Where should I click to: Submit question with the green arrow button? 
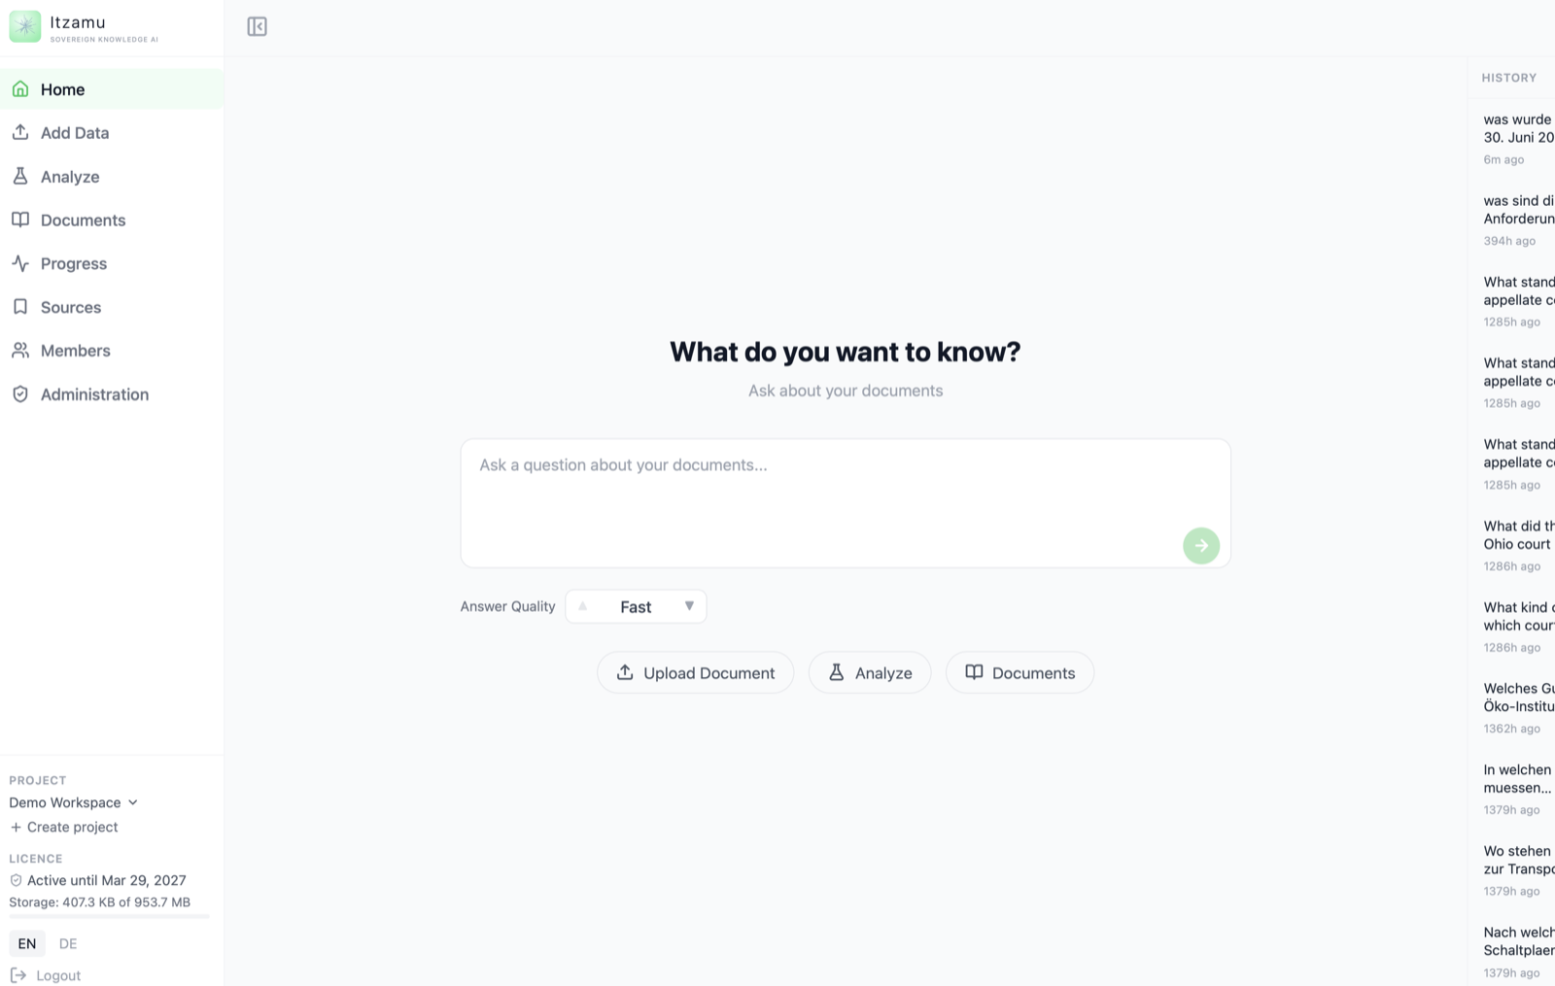1201,546
